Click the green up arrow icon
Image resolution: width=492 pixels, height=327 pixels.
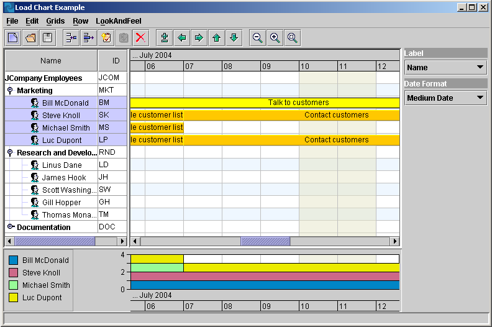216,38
